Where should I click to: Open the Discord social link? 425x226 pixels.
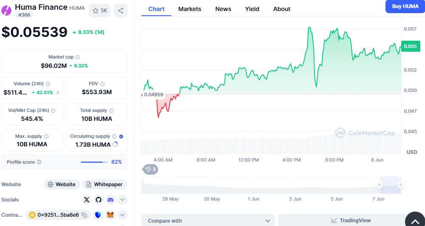[110, 200]
